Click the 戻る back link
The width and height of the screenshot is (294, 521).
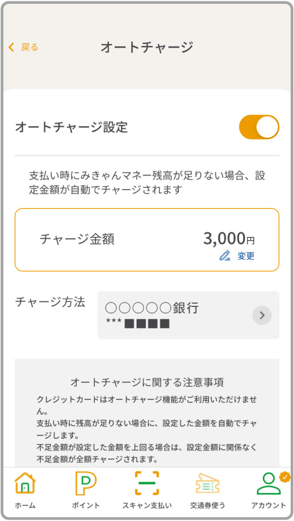pyautogui.click(x=29, y=47)
